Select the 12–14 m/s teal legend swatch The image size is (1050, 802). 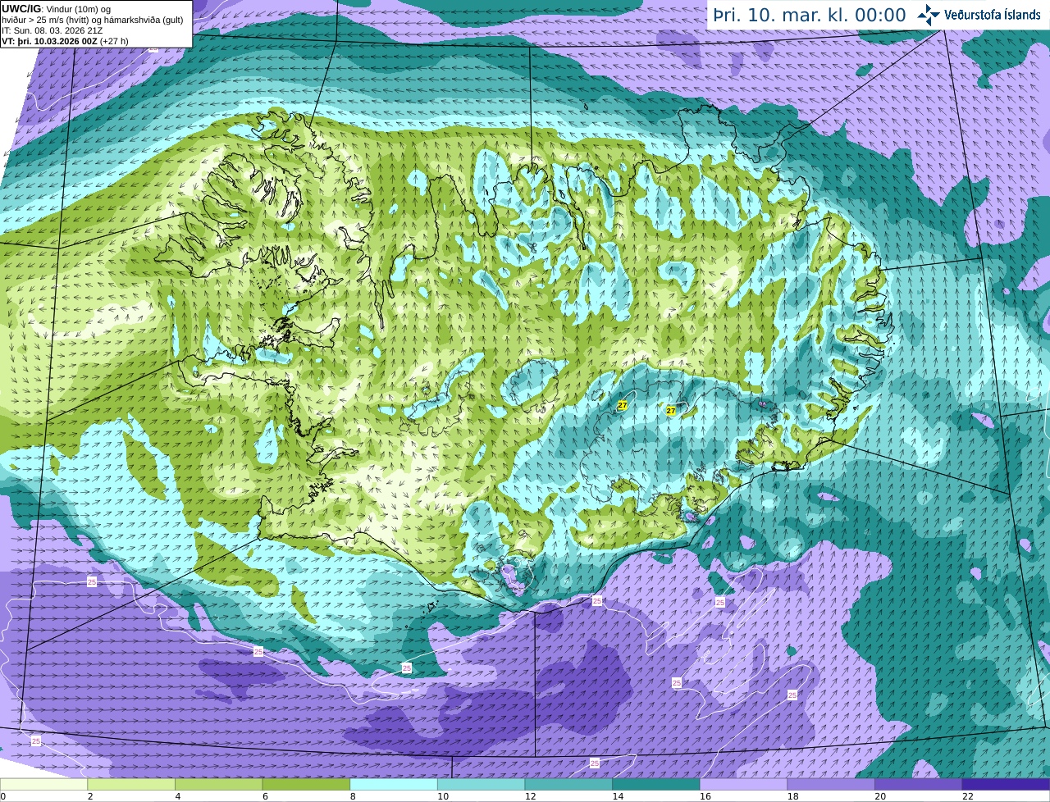(568, 785)
